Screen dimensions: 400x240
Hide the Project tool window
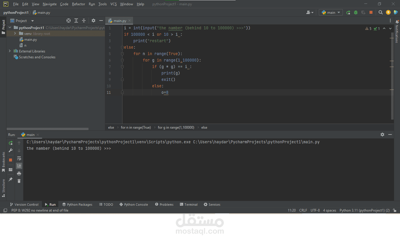[x=101, y=21]
